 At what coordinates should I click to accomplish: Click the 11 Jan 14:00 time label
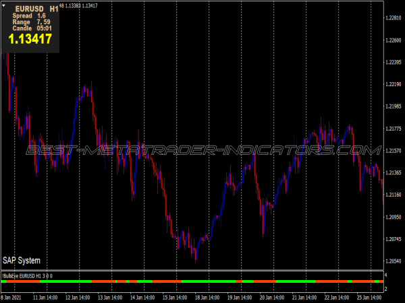click(x=45, y=298)
